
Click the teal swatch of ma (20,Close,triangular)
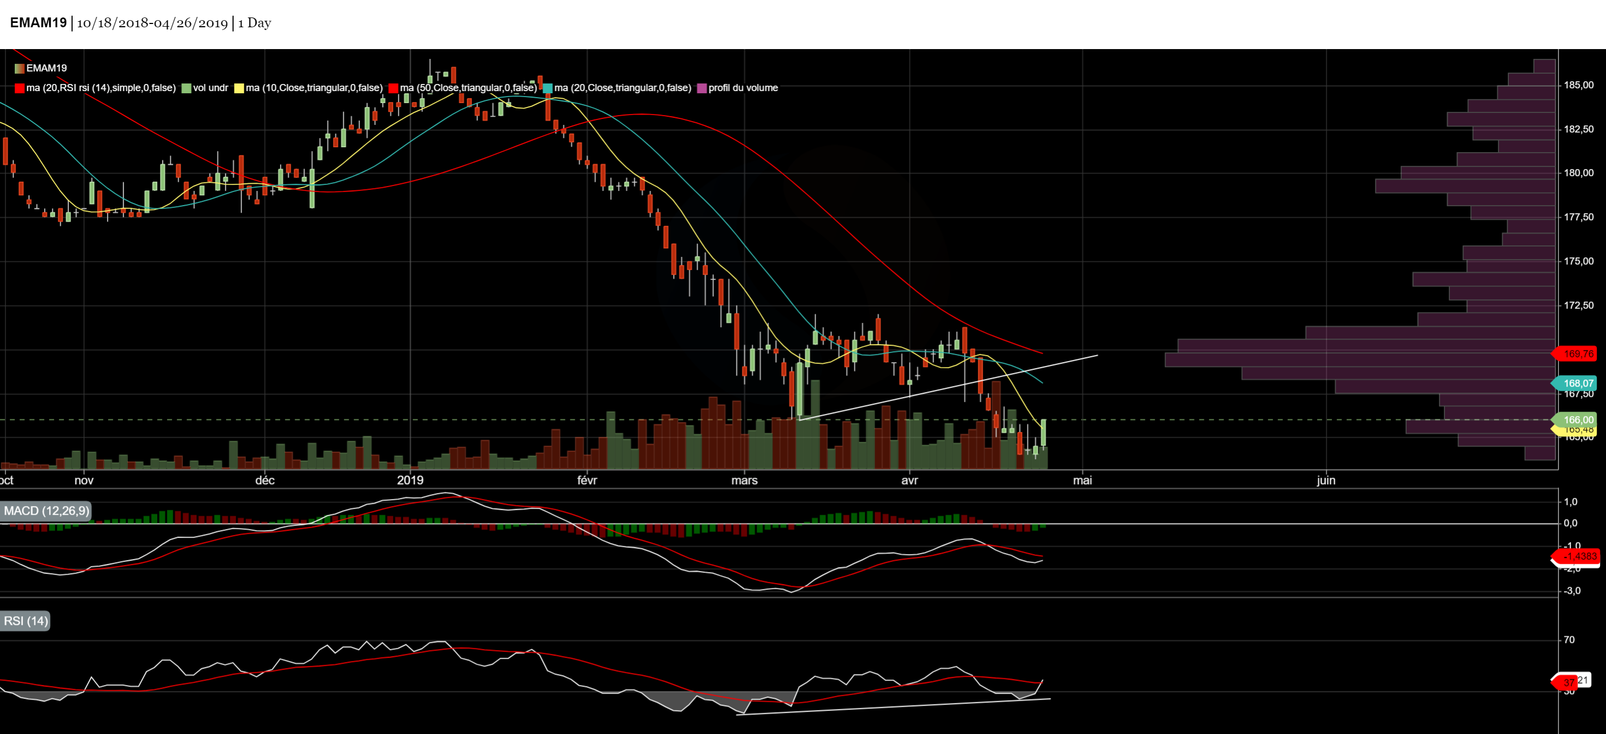click(x=548, y=88)
